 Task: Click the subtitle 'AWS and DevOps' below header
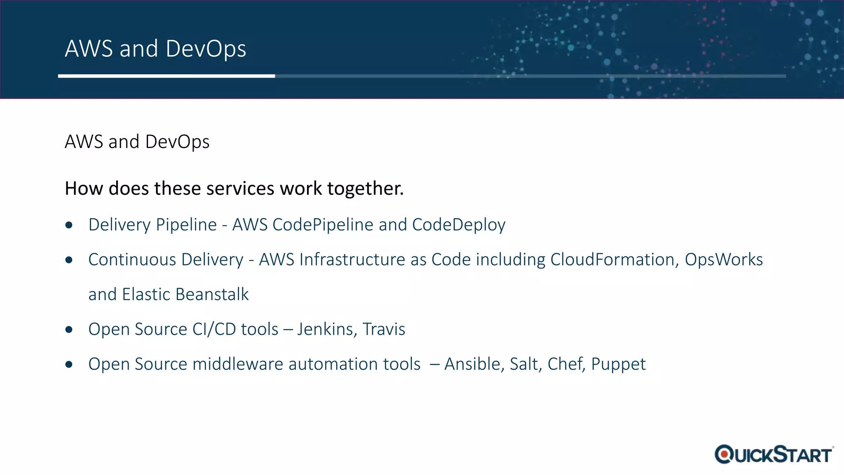click(137, 142)
